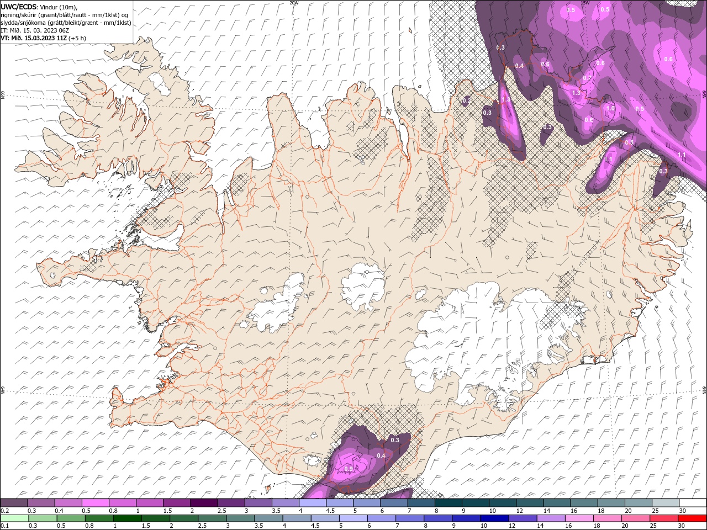Viewport: 707px width, 530px height.
Task: Click the '3.5' label in the rain legend
Action: pyautogui.click(x=258, y=526)
